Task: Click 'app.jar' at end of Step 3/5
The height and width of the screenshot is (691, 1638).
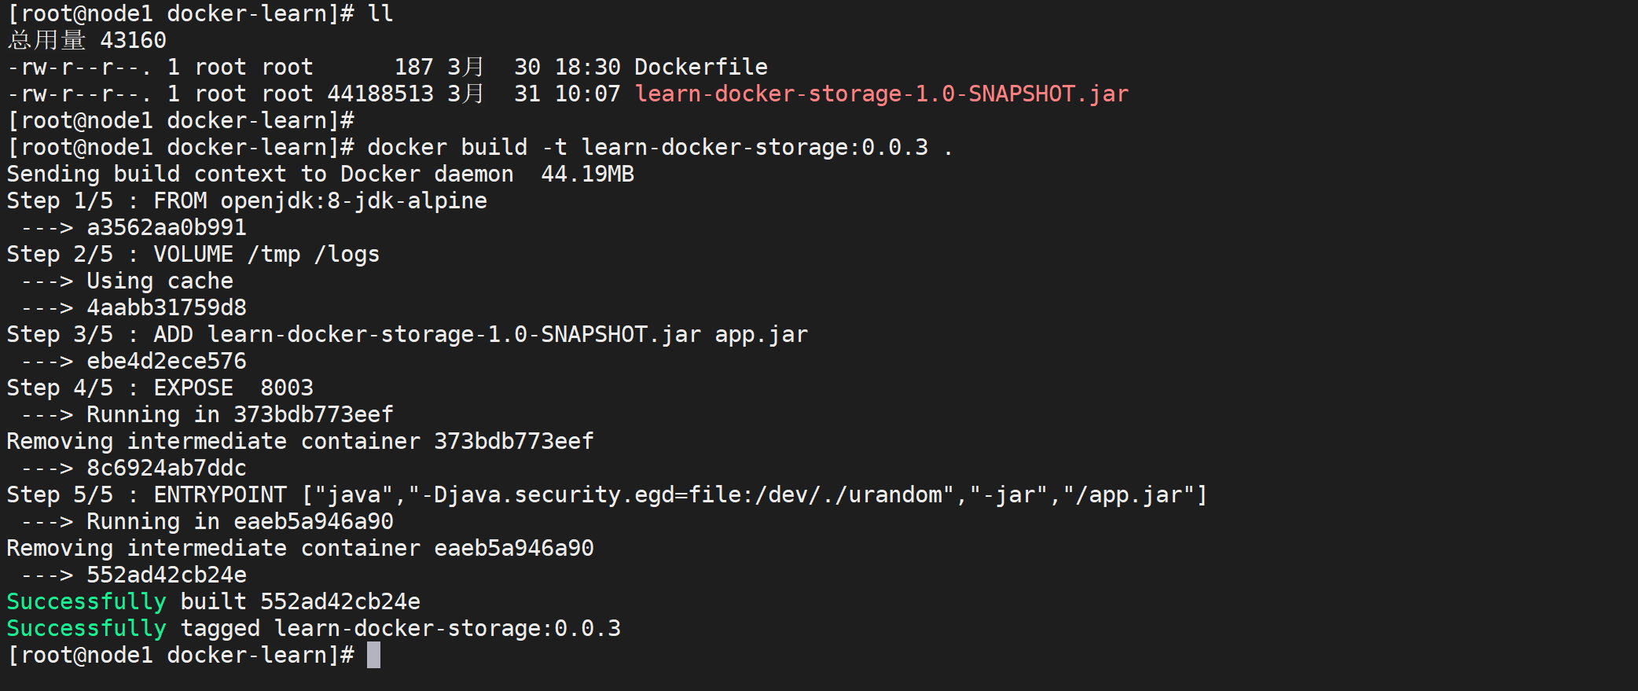Action: 761,335
